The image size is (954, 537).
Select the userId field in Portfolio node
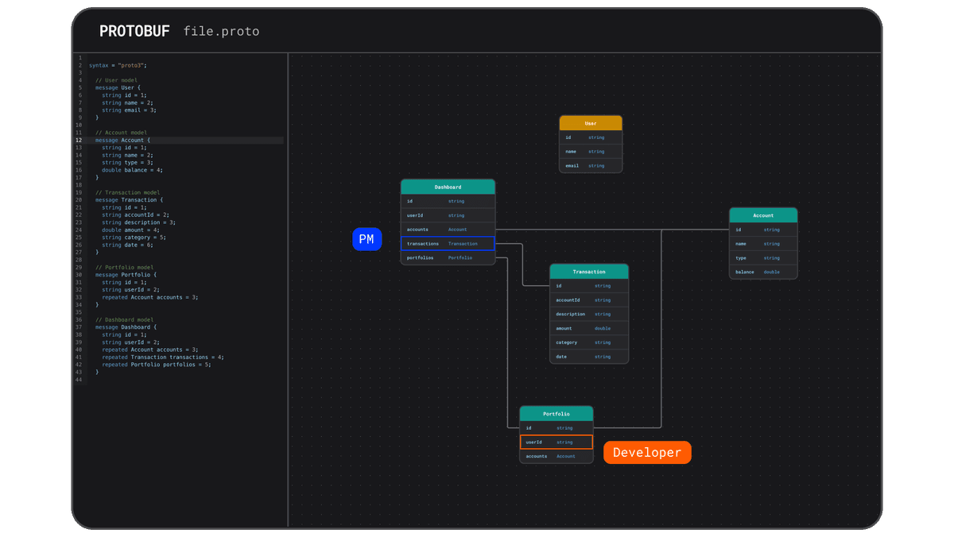point(556,442)
